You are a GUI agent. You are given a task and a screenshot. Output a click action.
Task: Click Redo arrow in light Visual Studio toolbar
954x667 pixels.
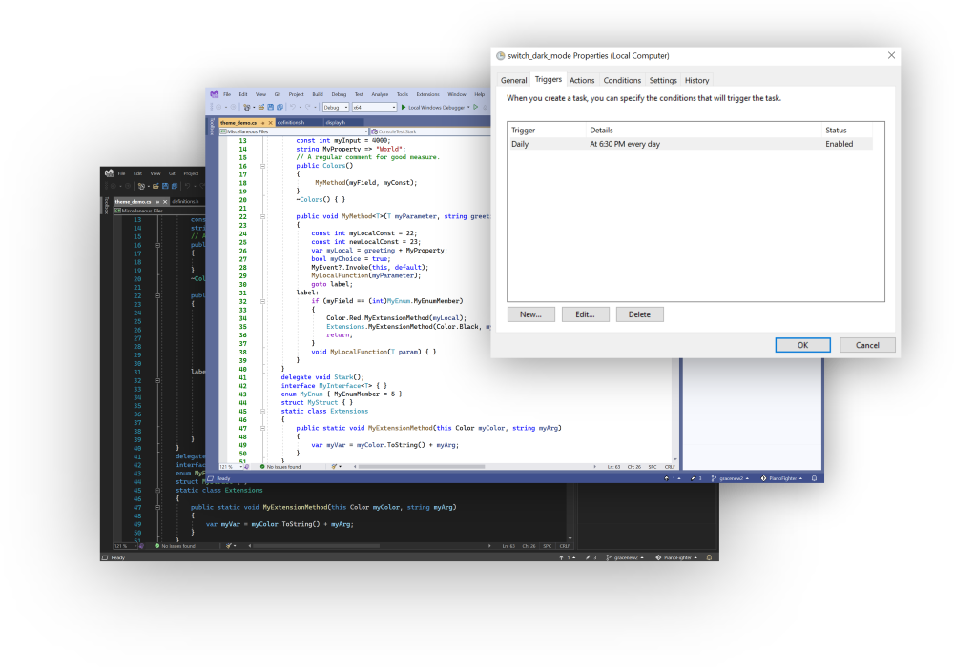pyautogui.click(x=308, y=107)
